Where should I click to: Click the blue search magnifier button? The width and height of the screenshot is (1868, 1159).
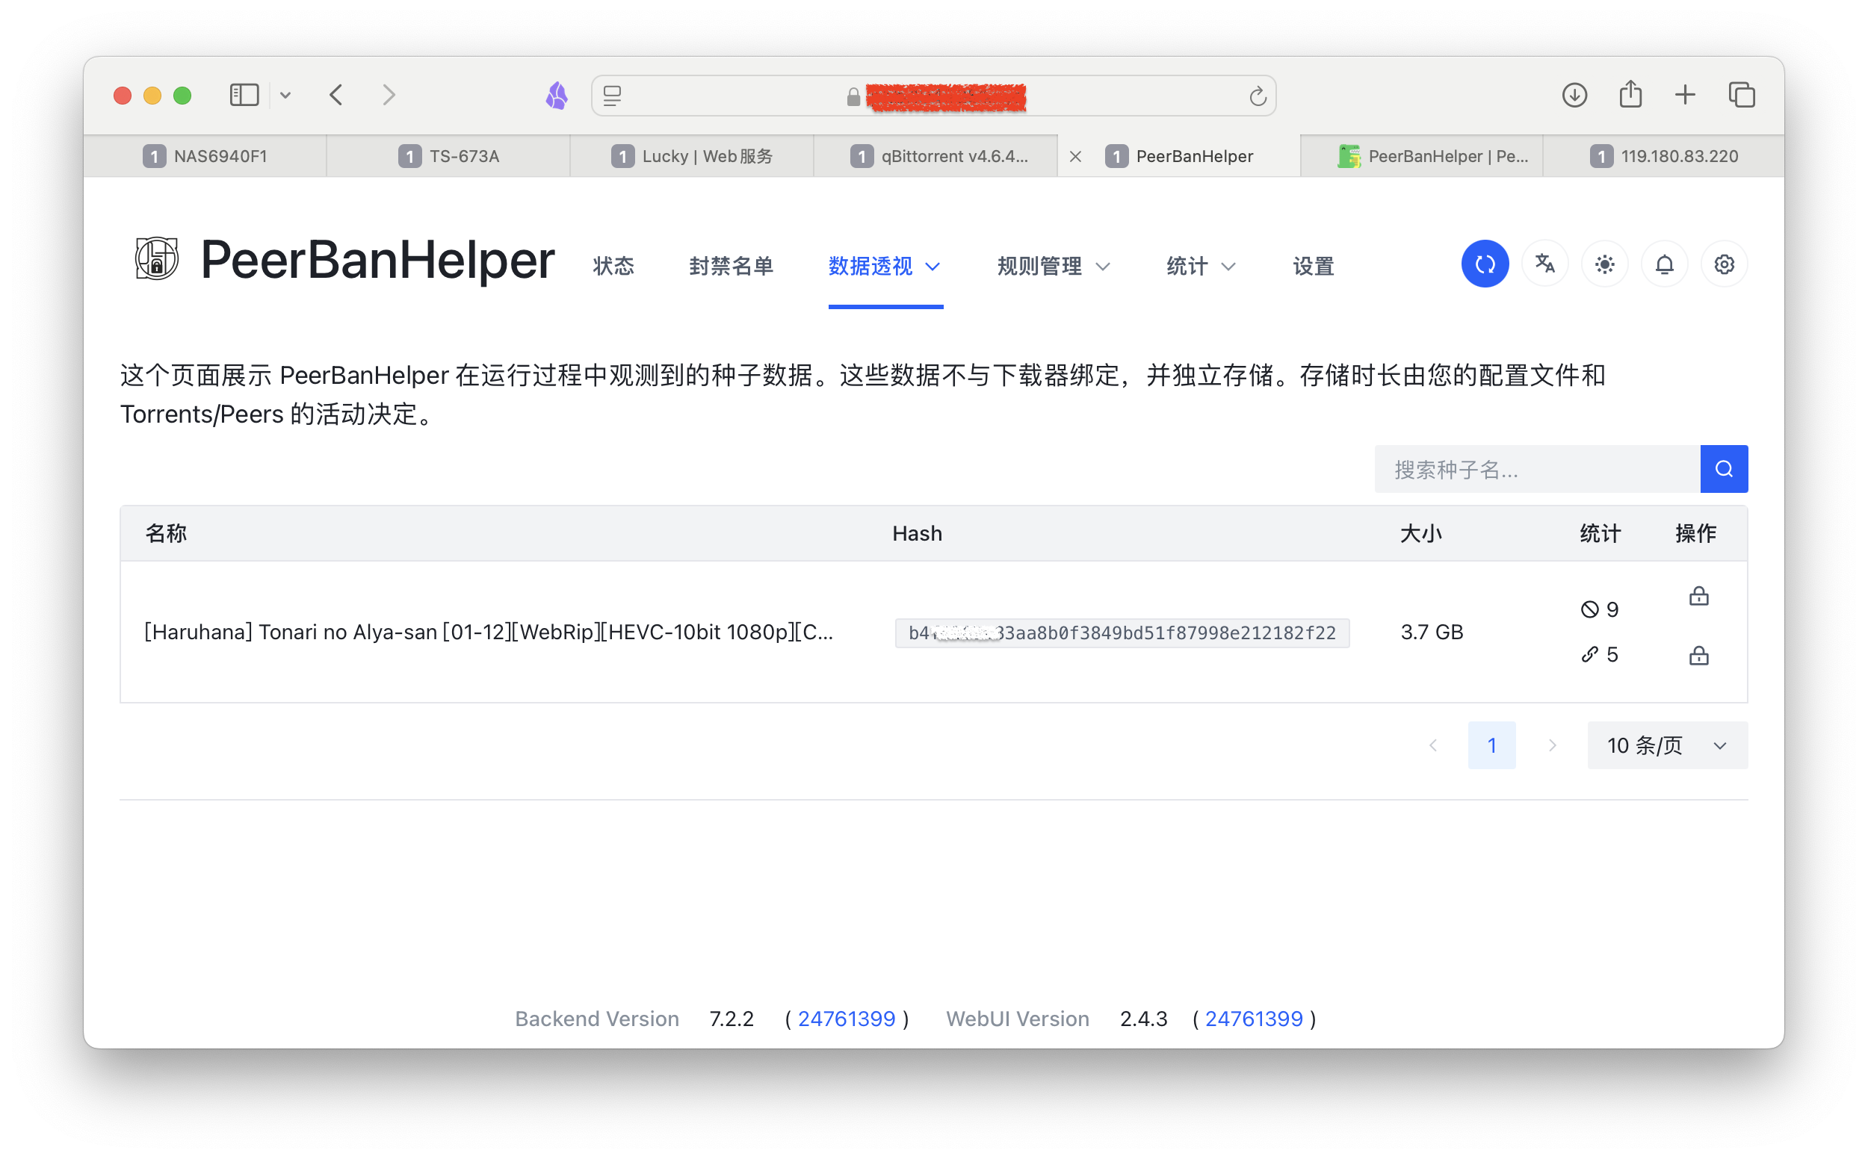tap(1724, 469)
